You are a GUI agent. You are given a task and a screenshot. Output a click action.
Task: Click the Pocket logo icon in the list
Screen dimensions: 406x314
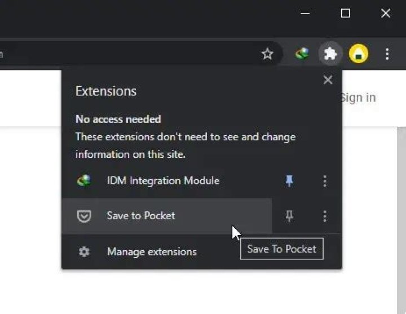tap(84, 216)
